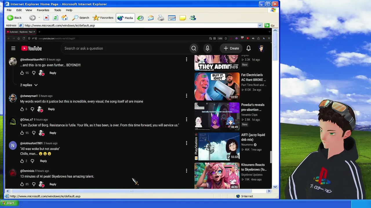
Task: Open the IE Favorites pane
Action: pyautogui.click(x=103, y=18)
